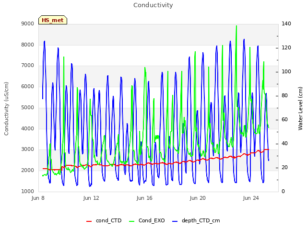Click the 3000 conductivity axis value
The image size is (307, 230).
click(28, 149)
